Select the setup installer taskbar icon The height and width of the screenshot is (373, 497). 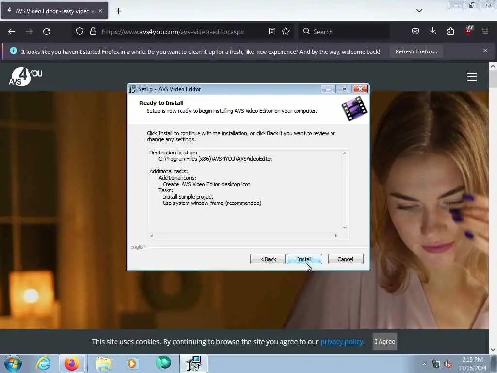[194, 363]
